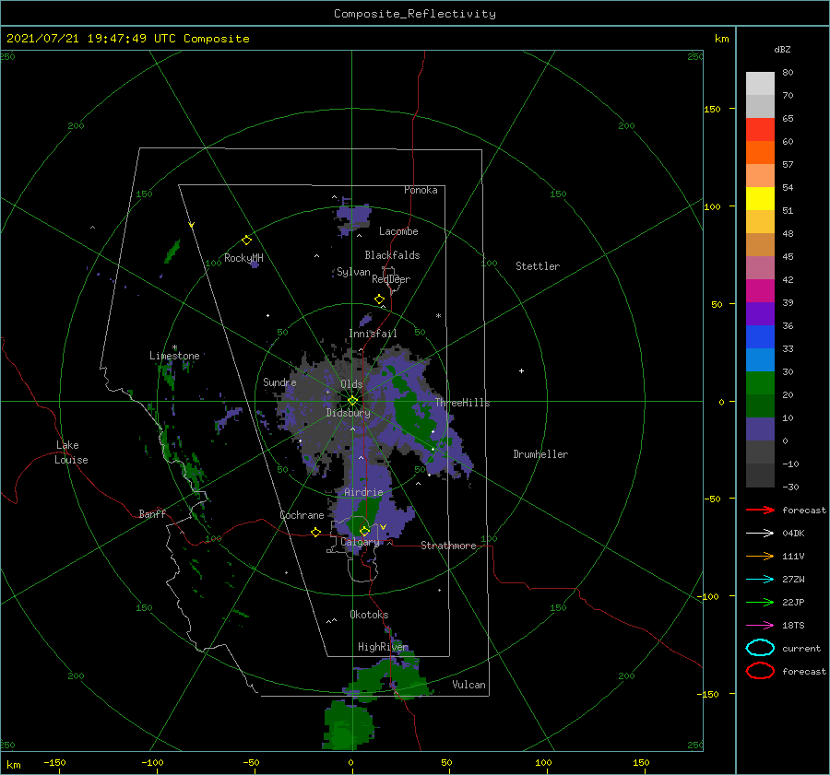Click the Limestone label
Image resolution: width=830 pixels, height=775 pixels.
click(174, 356)
